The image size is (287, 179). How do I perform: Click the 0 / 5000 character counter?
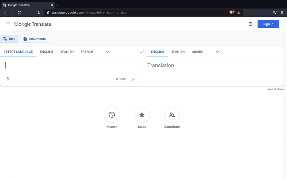tap(121, 79)
